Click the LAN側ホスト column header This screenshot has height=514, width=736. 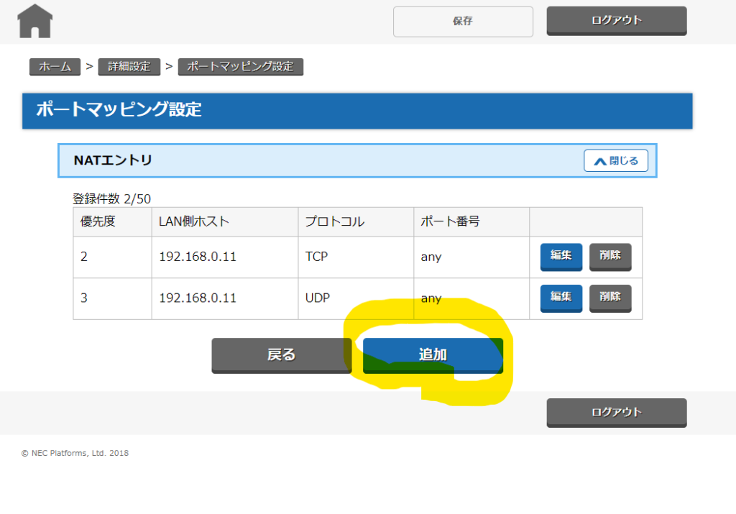click(225, 221)
